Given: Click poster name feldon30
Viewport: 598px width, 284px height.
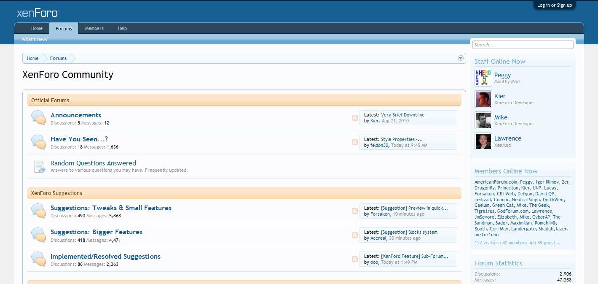Looking at the screenshot, I should 379,145.
